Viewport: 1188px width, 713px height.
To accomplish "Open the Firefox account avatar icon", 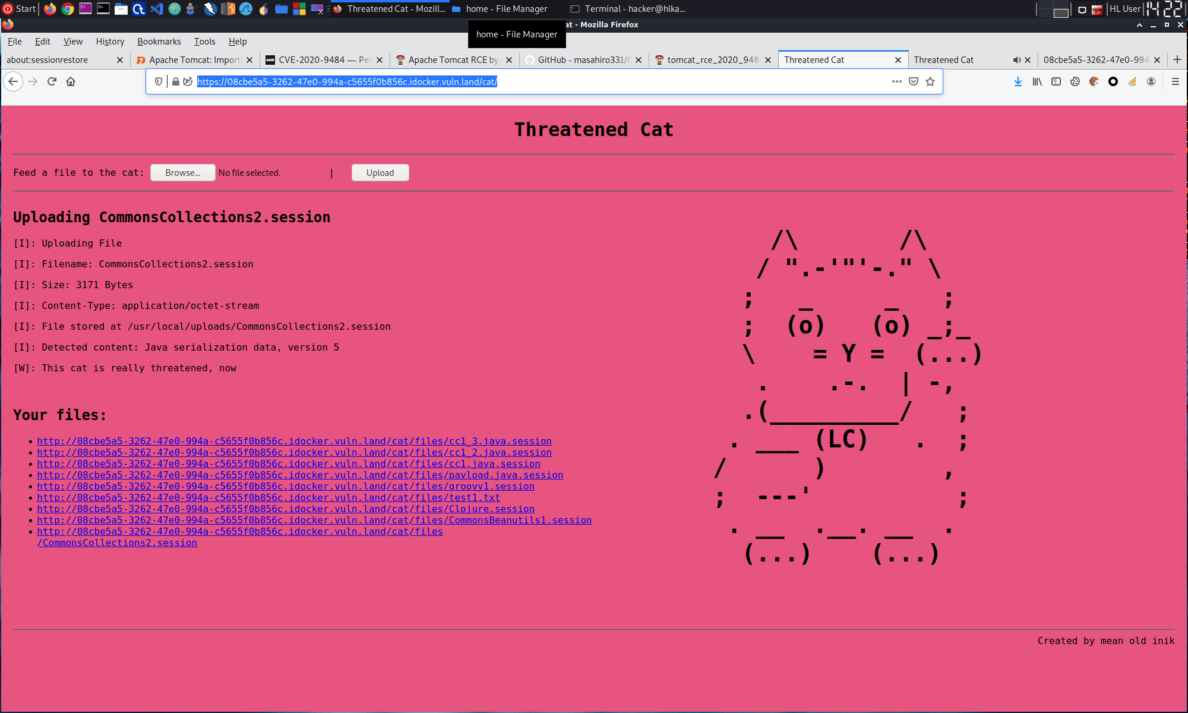I will [1151, 81].
